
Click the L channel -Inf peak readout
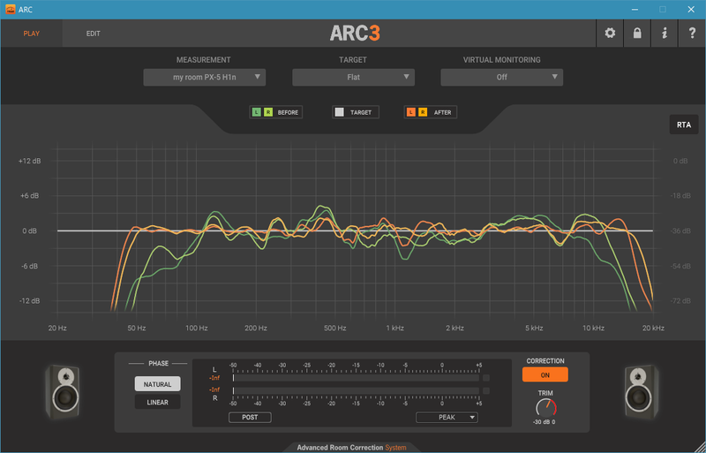coord(214,378)
